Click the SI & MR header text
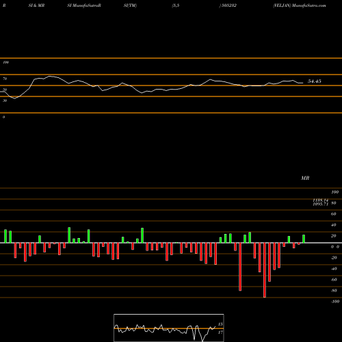Viewport: 342px width, 342px height. click(36, 5)
